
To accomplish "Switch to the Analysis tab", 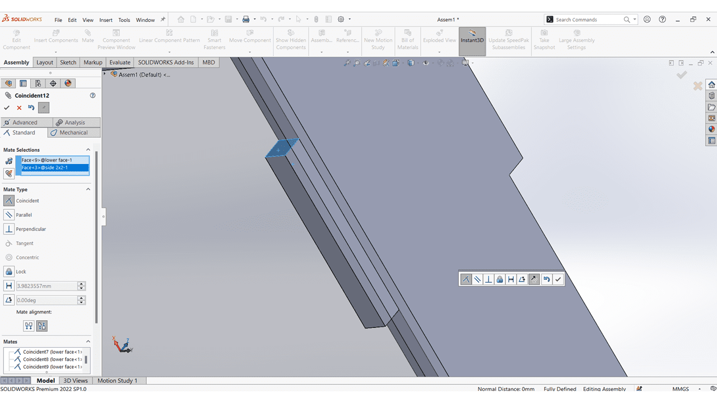I will tap(77, 123).
